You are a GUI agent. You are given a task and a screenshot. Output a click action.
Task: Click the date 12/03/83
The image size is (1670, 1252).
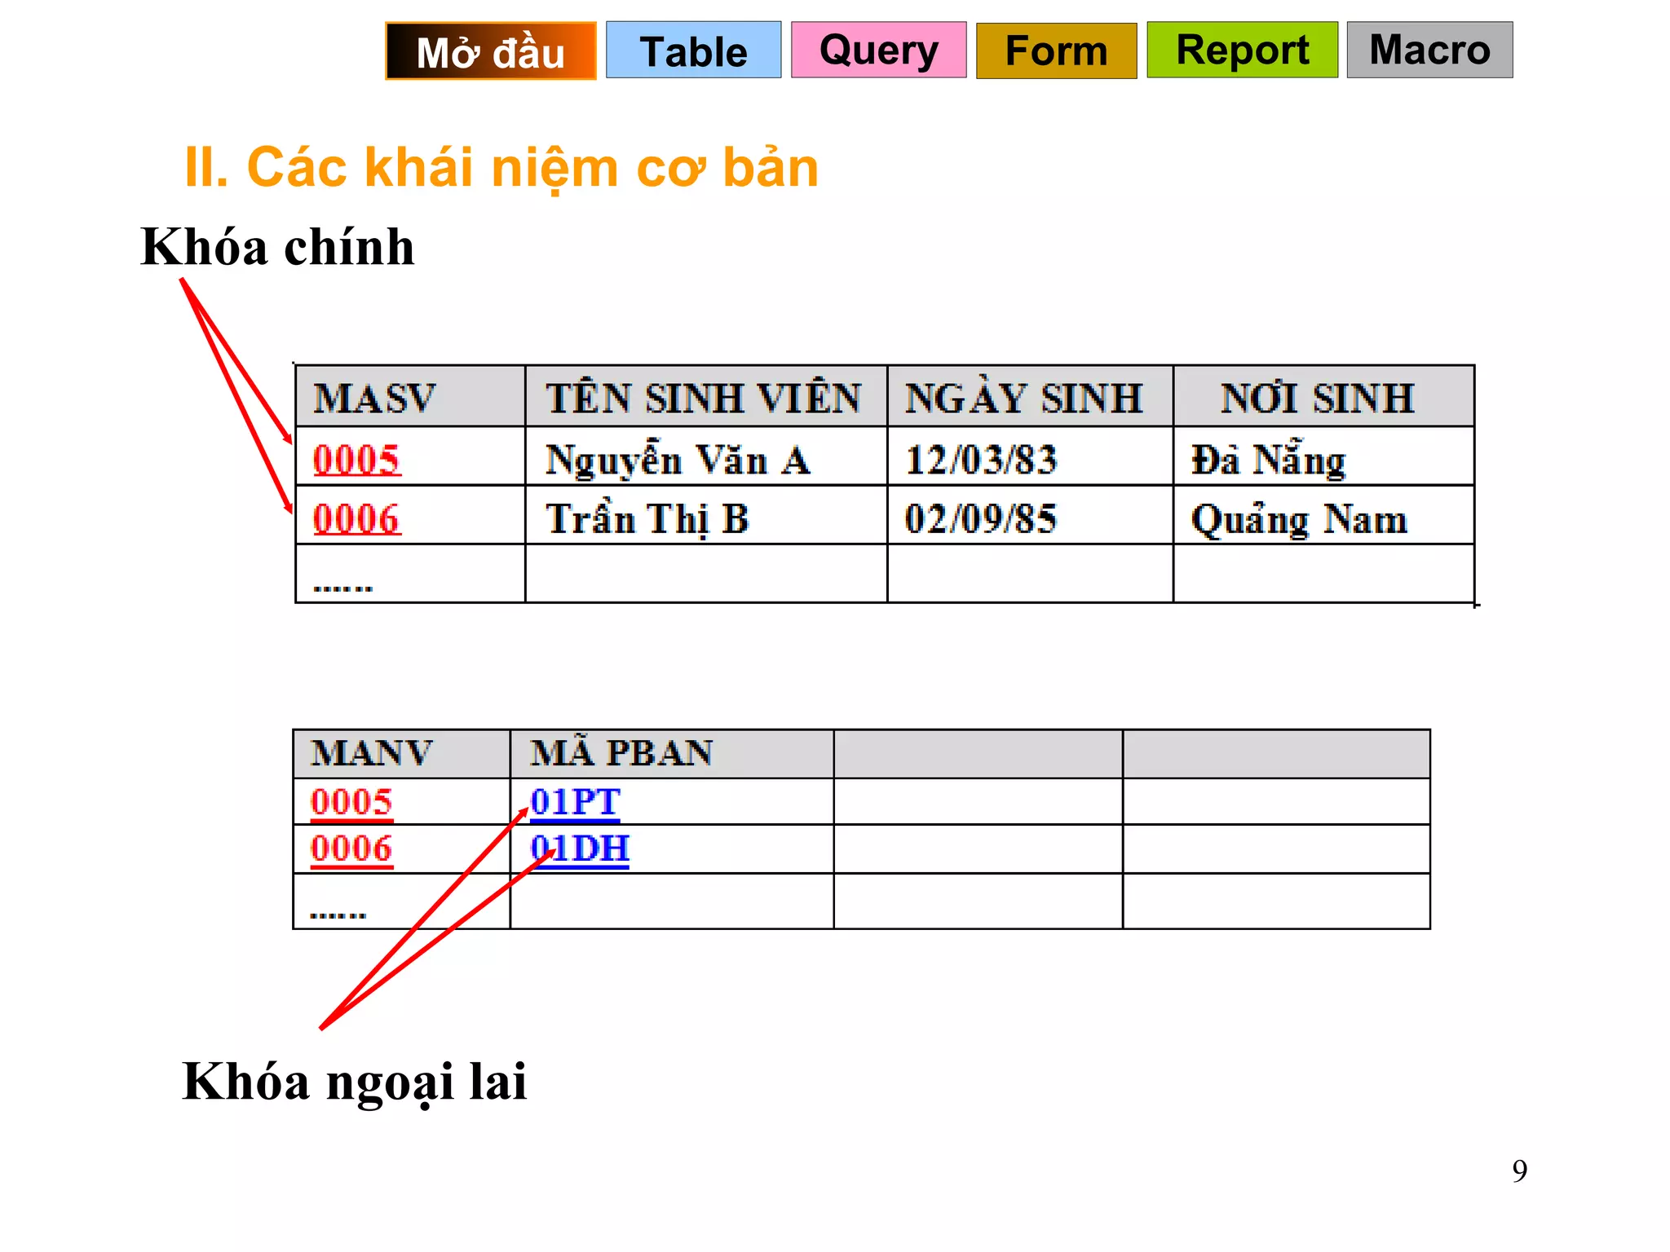coord(981,459)
